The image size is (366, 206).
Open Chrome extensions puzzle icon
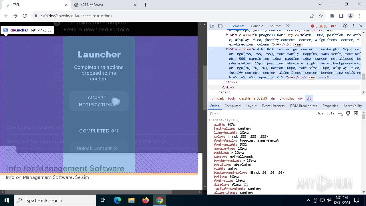(x=332, y=16)
